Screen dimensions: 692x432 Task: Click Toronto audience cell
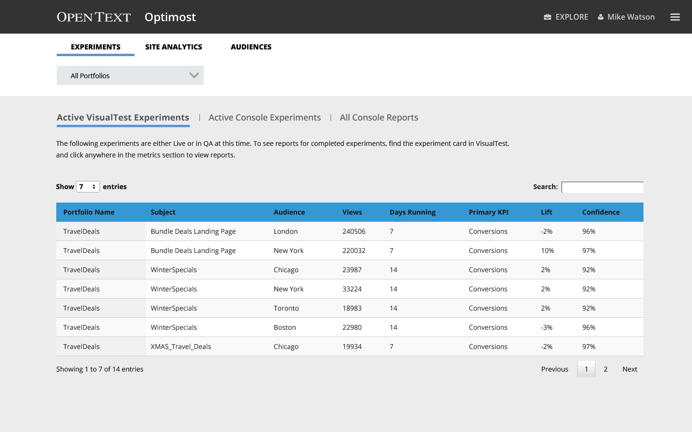pos(286,308)
